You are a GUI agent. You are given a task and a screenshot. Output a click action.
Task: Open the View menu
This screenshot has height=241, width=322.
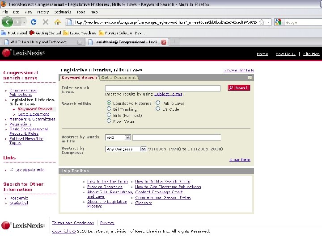28,12
